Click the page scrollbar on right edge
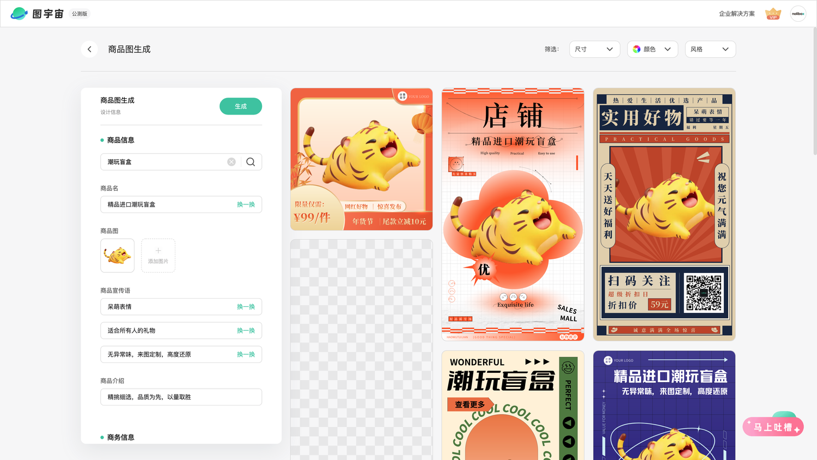 click(815, 92)
